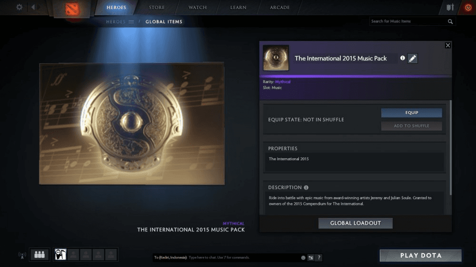Click the red power quit icon
Image resolution: width=476 pixels, height=267 pixels.
467,8
